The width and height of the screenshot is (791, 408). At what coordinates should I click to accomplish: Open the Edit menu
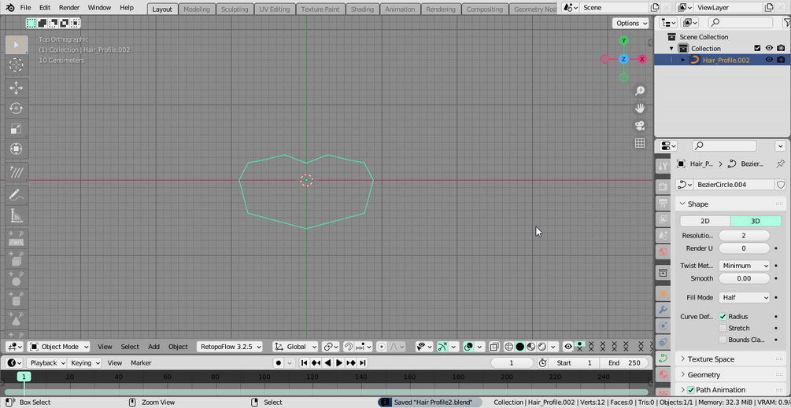click(x=45, y=8)
